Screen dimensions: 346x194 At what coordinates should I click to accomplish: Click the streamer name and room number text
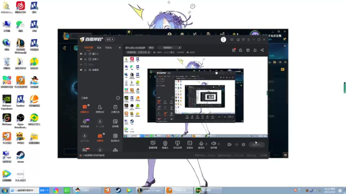coord(169,53)
